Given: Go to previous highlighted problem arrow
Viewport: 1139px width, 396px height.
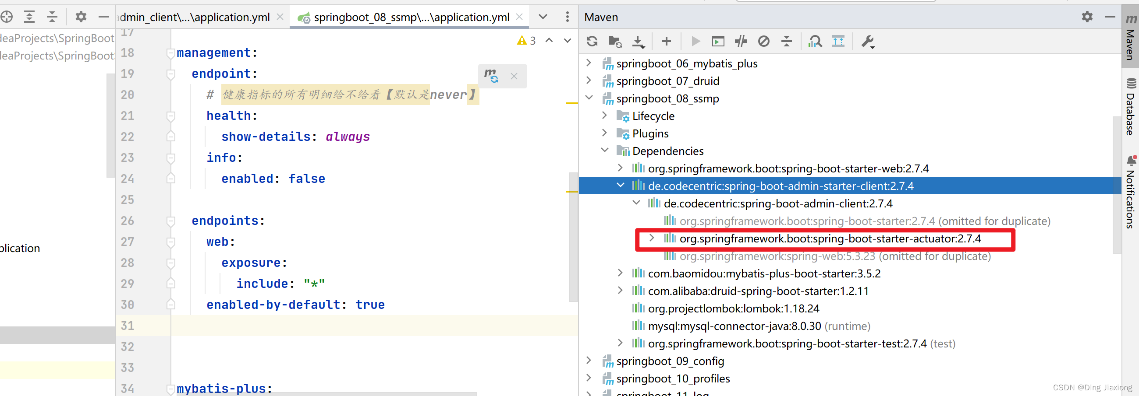Looking at the screenshot, I should point(549,40).
